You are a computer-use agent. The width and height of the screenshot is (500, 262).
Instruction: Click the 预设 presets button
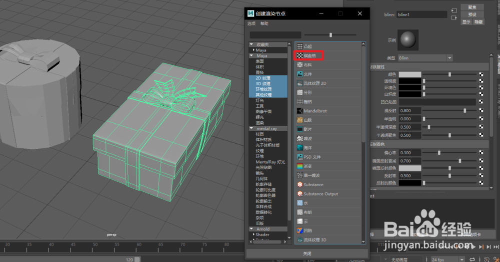(472, 14)
